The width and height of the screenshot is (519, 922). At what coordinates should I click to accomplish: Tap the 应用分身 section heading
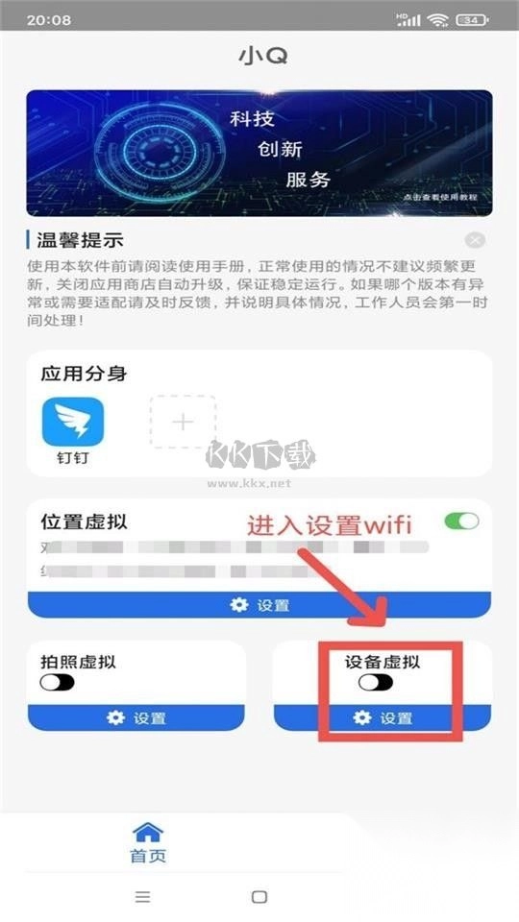(85, 374)
